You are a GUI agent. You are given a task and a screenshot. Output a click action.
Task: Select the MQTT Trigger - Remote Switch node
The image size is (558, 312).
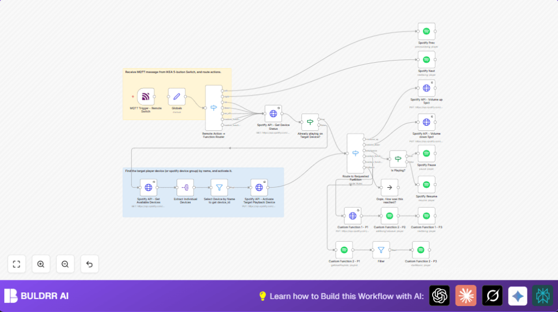(146, 97)
